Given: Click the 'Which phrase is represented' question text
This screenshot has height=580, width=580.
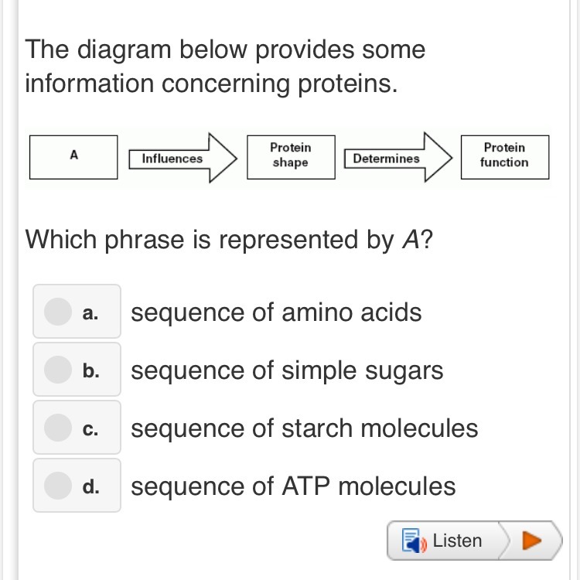Looking at the screenshot, I should (229, 240).
